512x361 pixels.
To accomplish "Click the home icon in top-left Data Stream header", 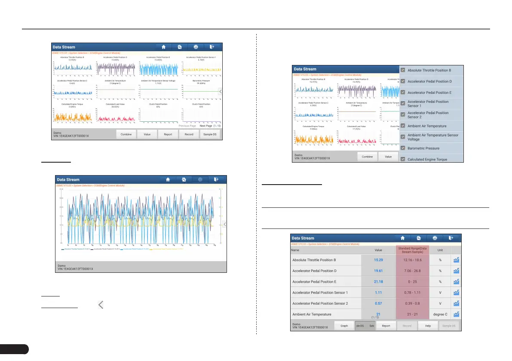I will click(x=164, y=47).
